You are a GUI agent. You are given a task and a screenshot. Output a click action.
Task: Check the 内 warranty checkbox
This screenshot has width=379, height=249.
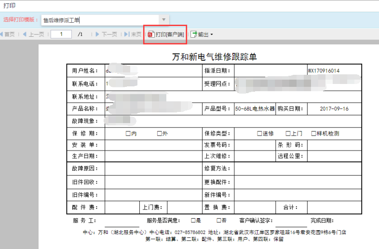click(x=128, y=134)
